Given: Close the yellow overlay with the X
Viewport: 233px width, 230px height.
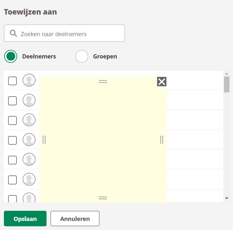Looking at the screenshot, I should (162, 82).
